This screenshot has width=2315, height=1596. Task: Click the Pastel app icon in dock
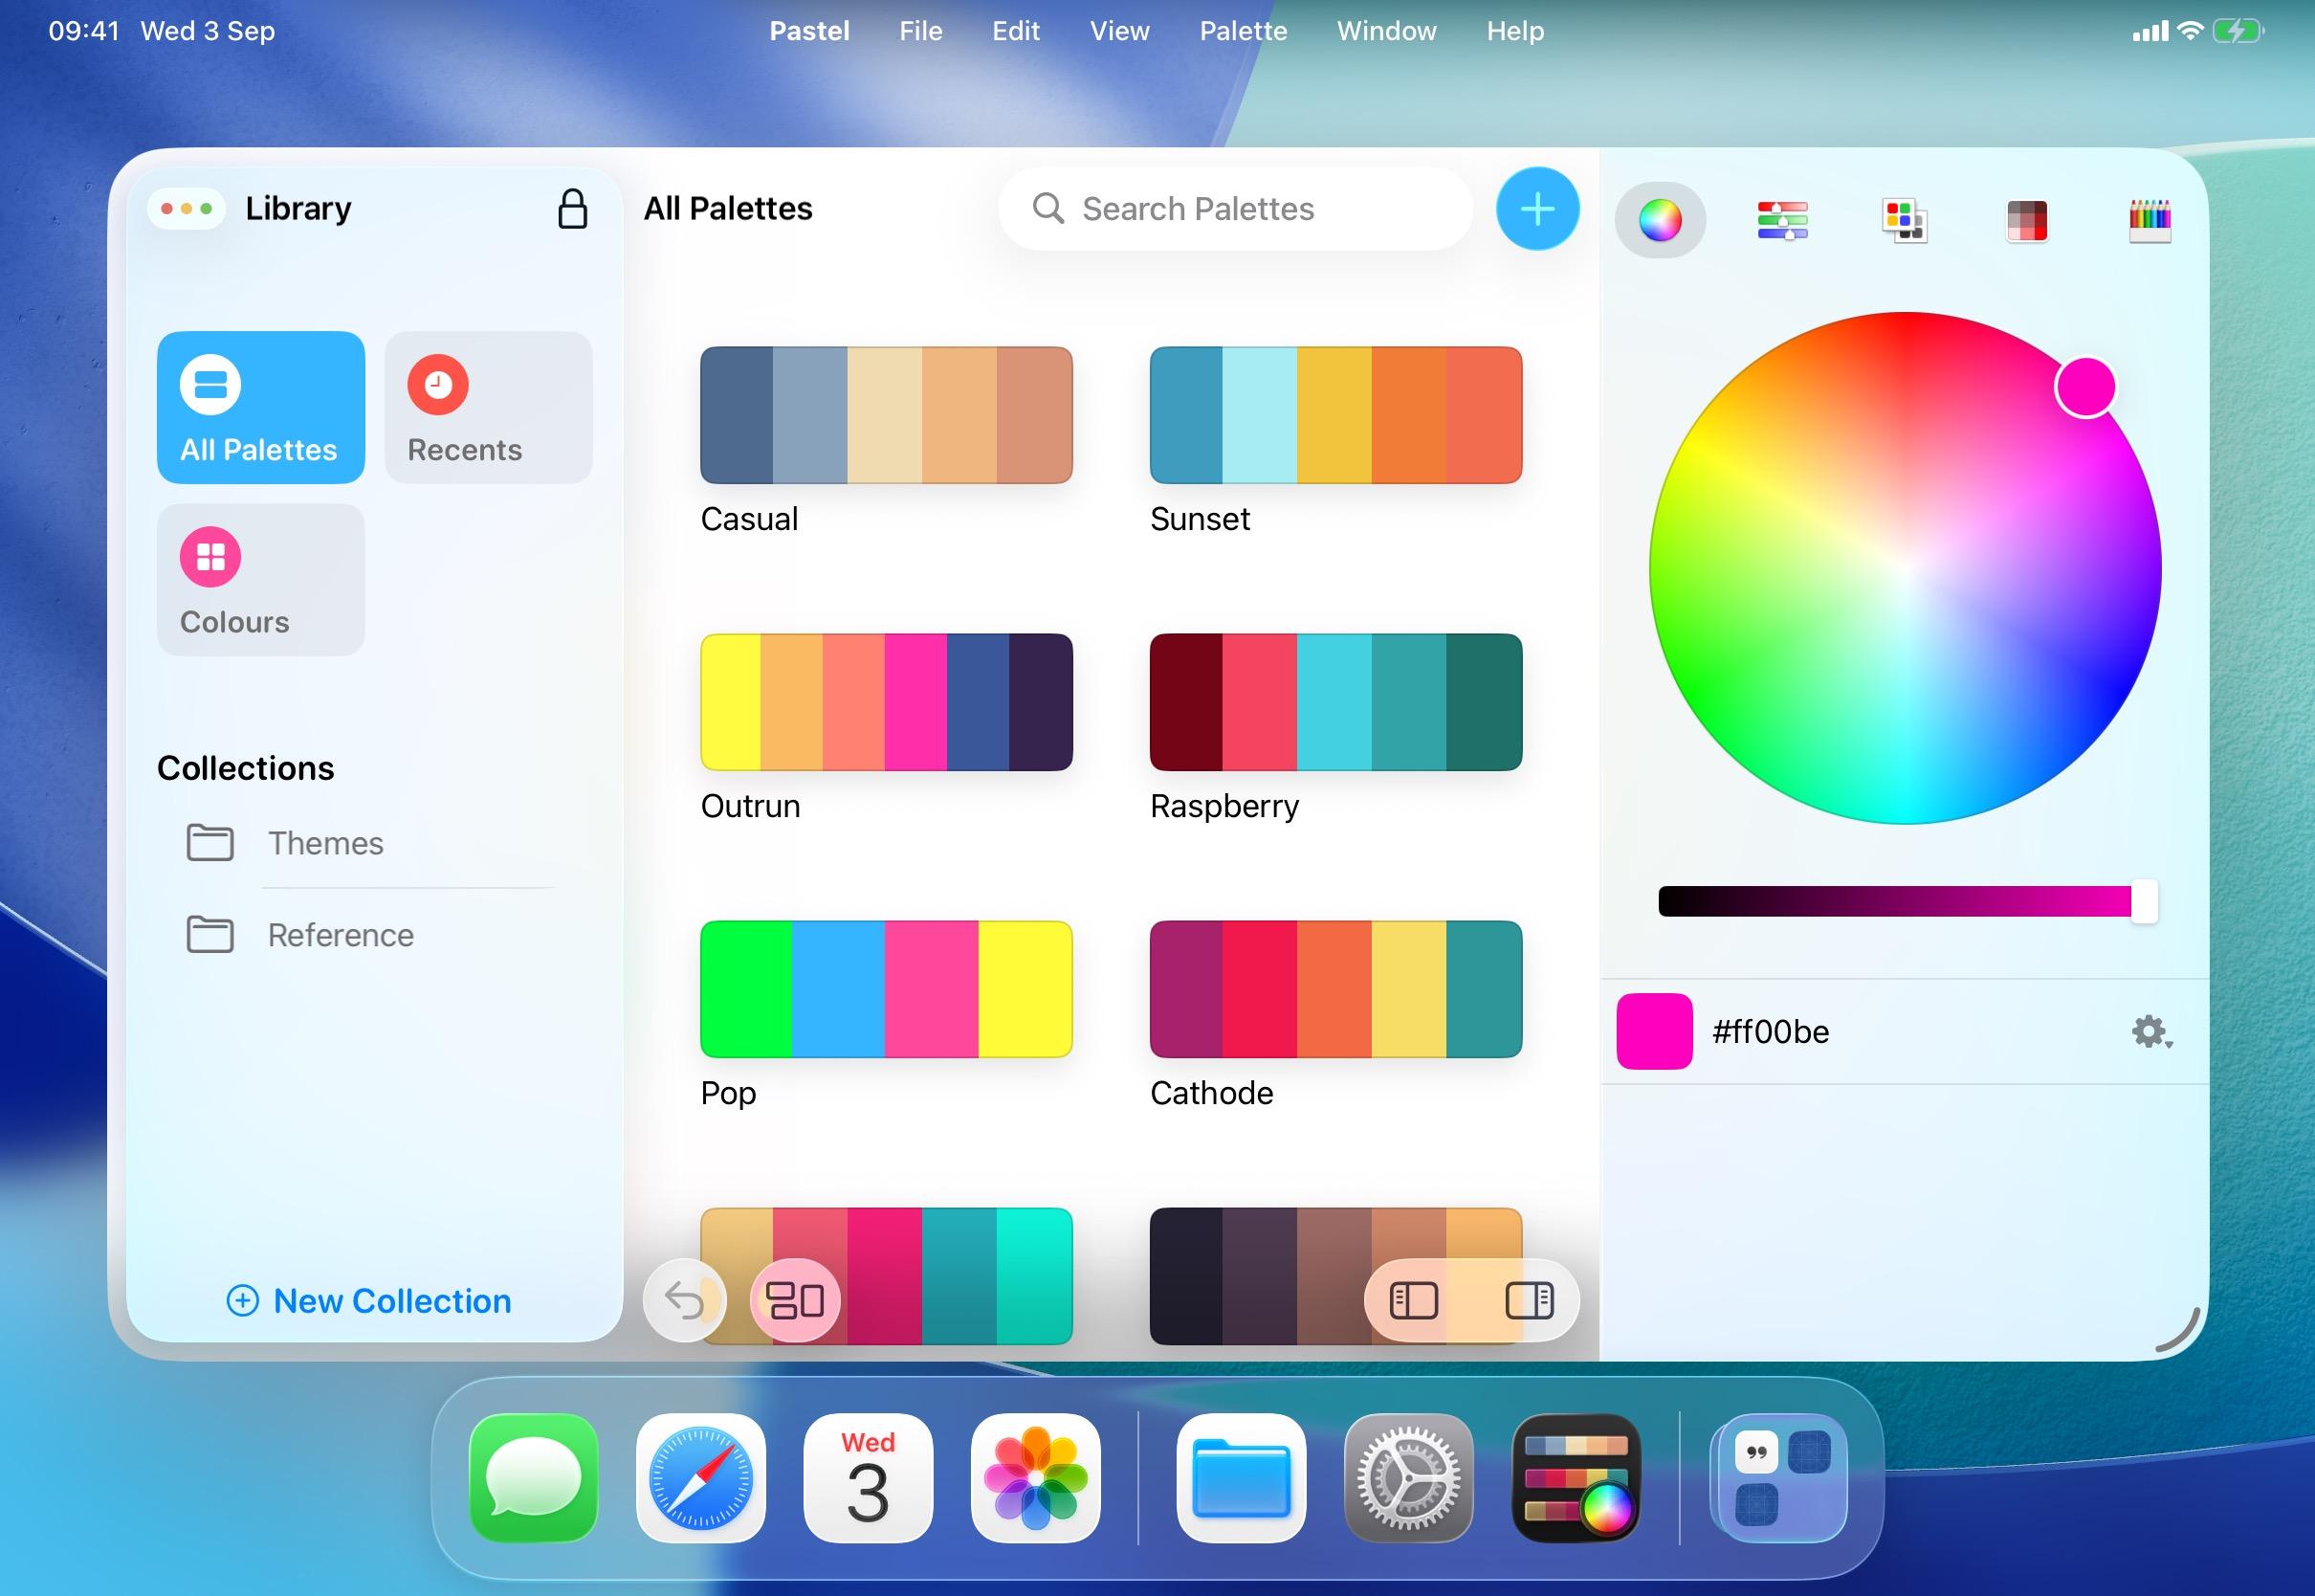pyautogui.click(x=1576, y=1478)
